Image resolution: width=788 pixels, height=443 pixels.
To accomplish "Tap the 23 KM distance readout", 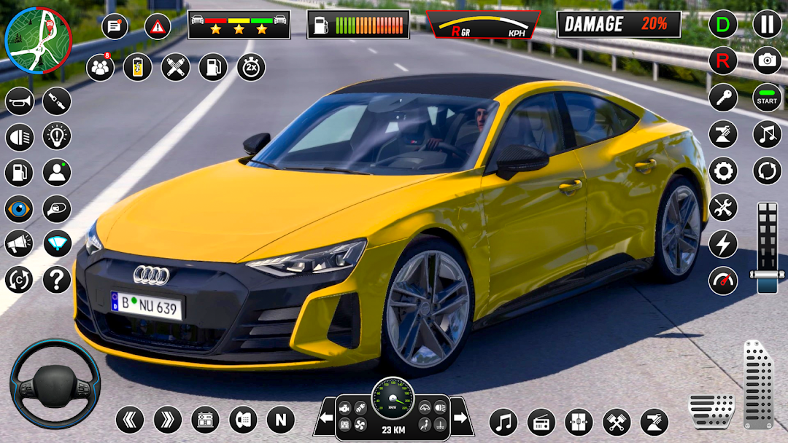I will tap(393, 430).
